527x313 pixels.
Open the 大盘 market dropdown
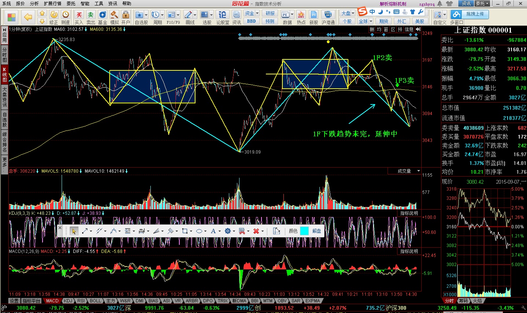pyautogui.click(x=347, y=13)
